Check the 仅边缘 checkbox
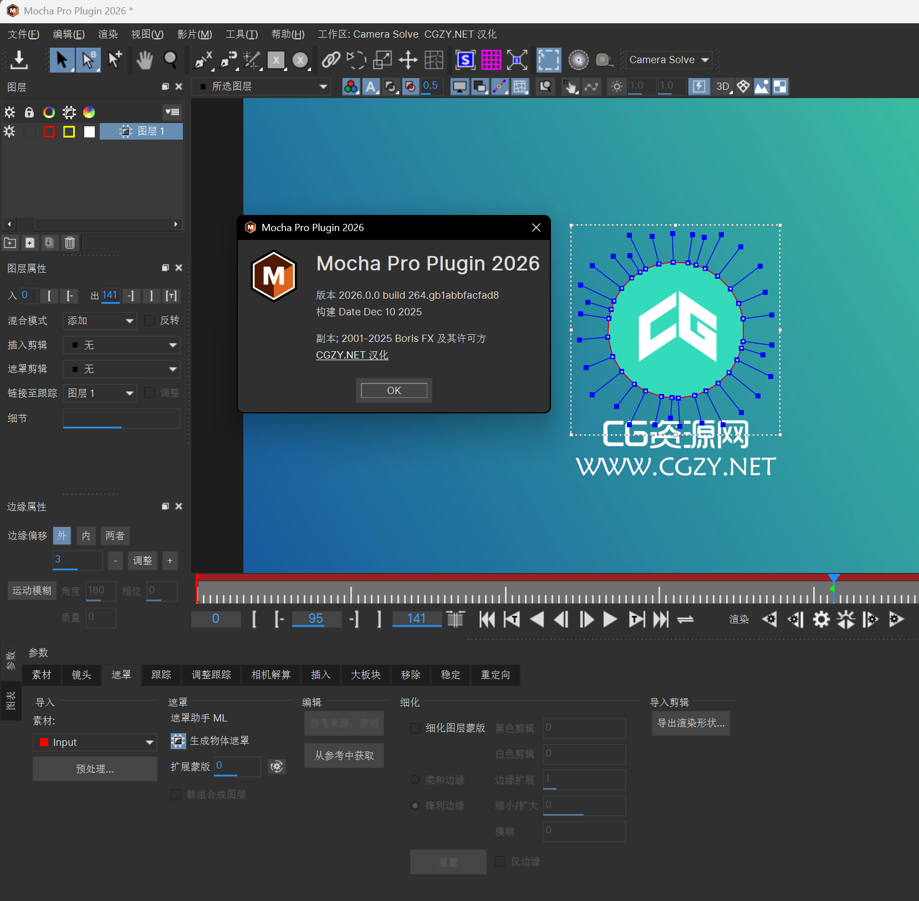 click(501, 861)
